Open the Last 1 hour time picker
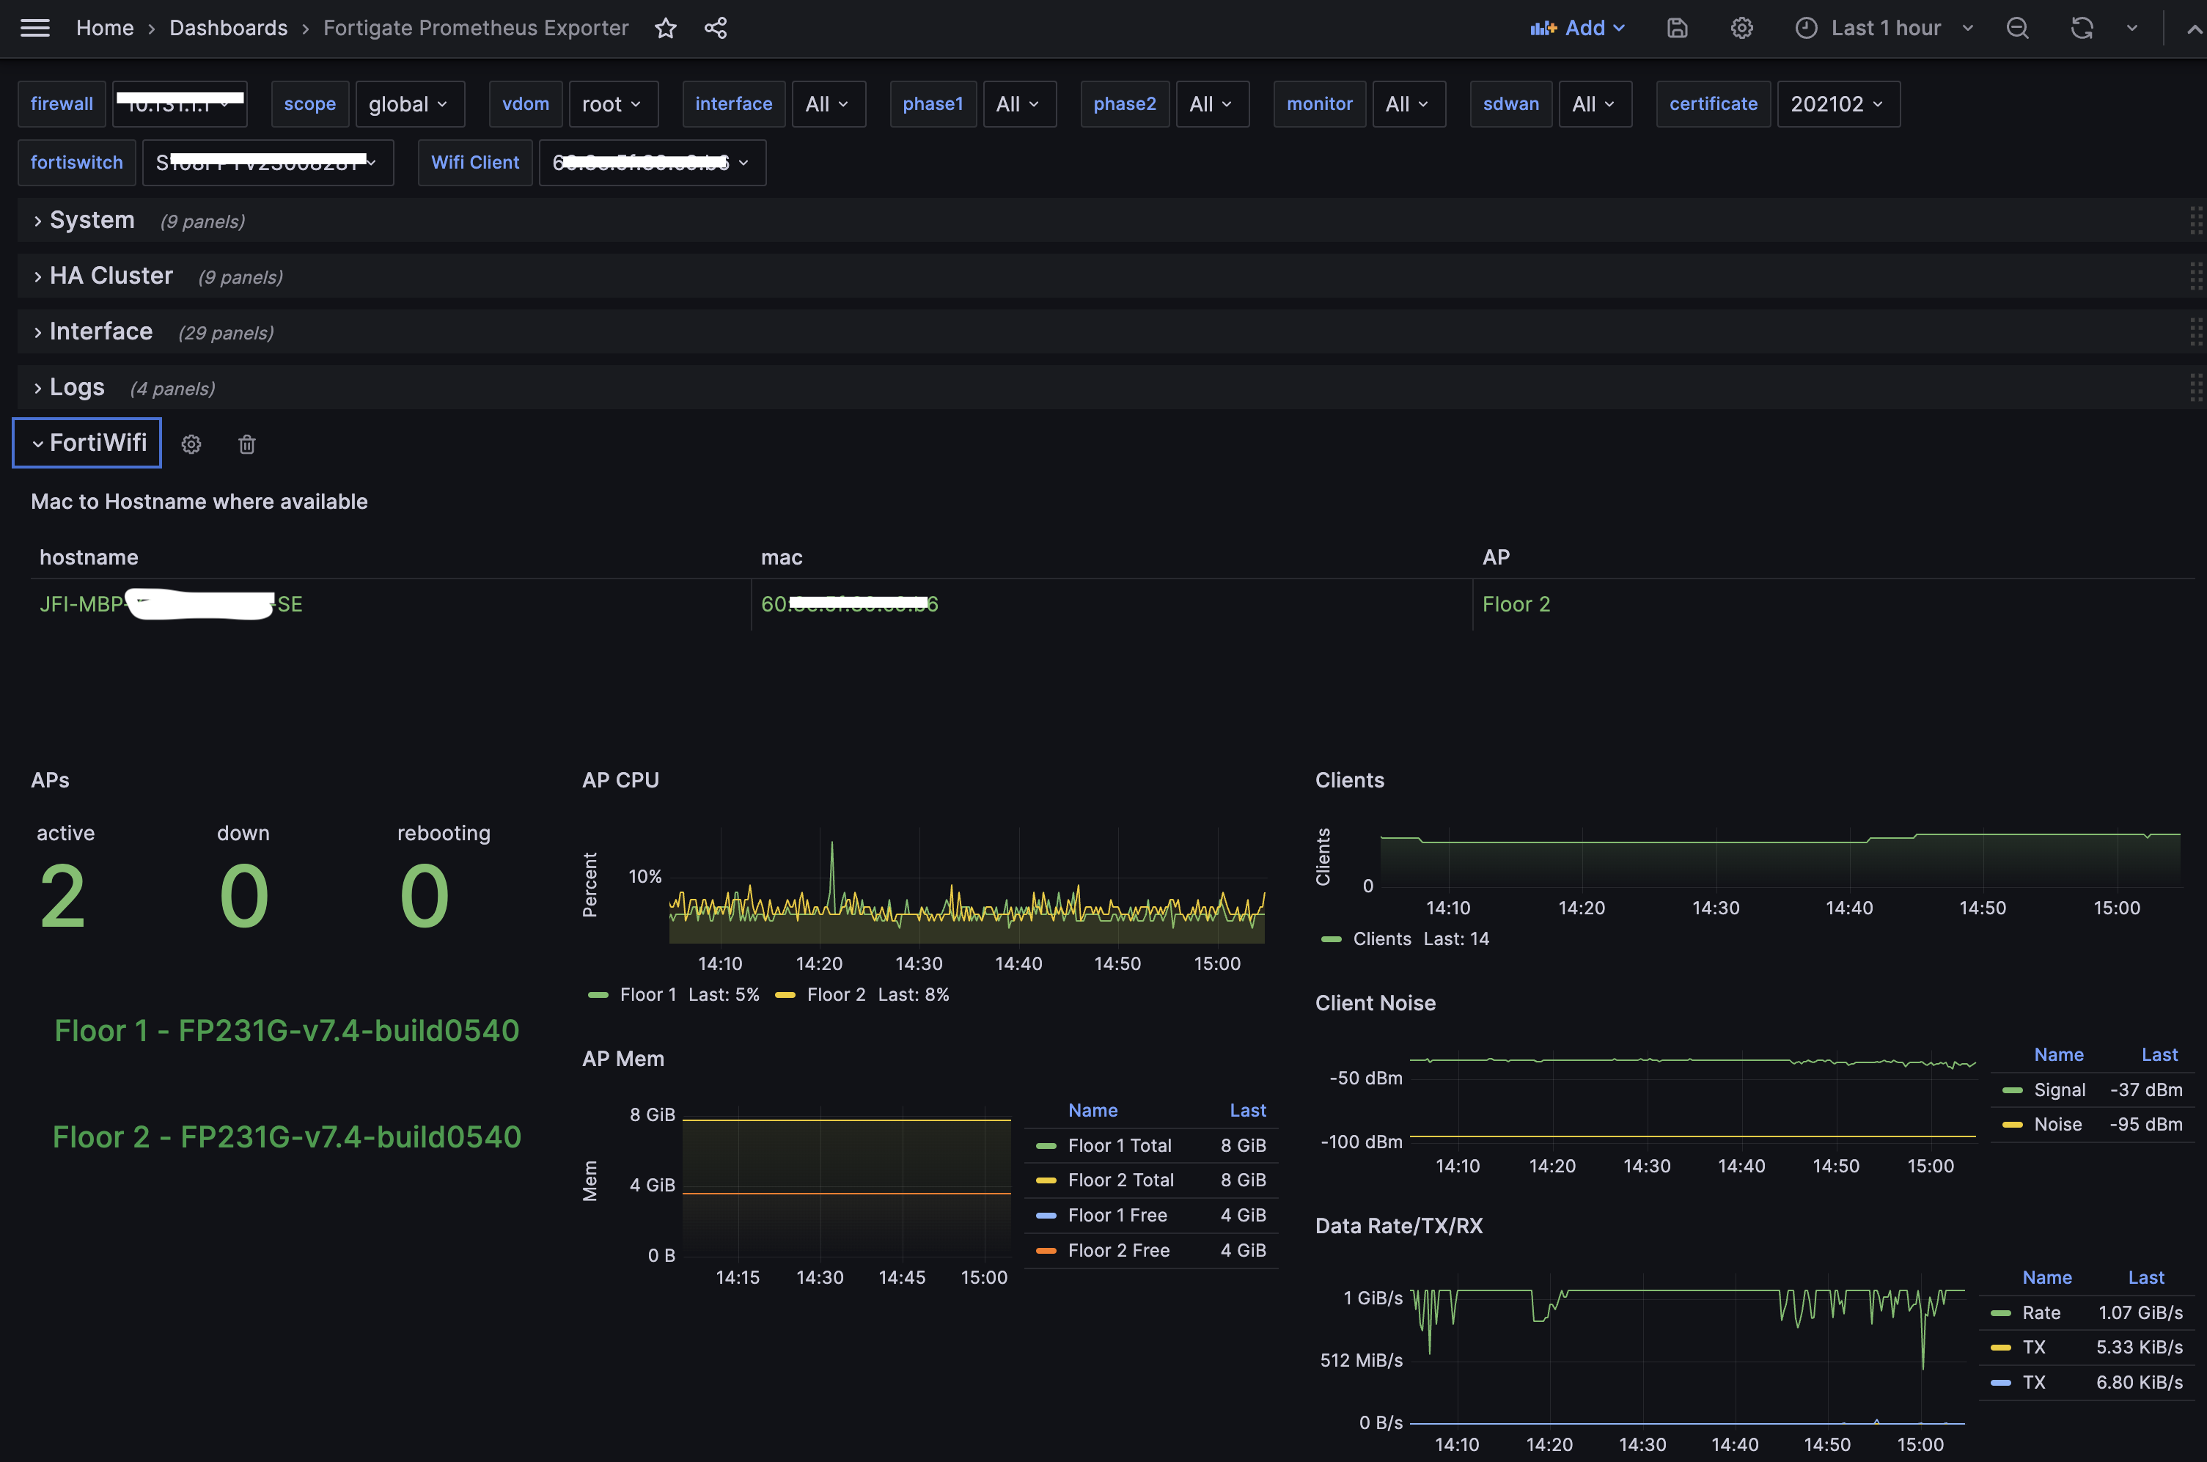Image resolution: width=2207 pixels, height=1462 pixels. click(1884, 28)
